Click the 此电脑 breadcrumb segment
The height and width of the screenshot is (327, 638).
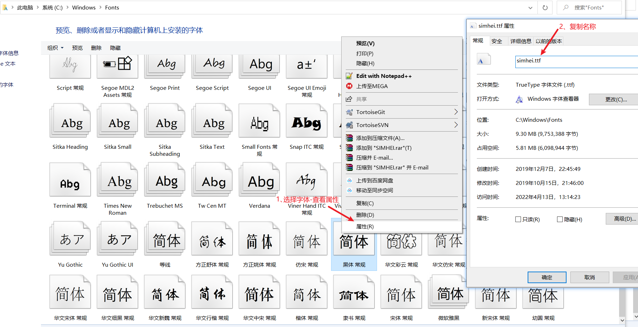pyautogui.click(x=25, y=7)
